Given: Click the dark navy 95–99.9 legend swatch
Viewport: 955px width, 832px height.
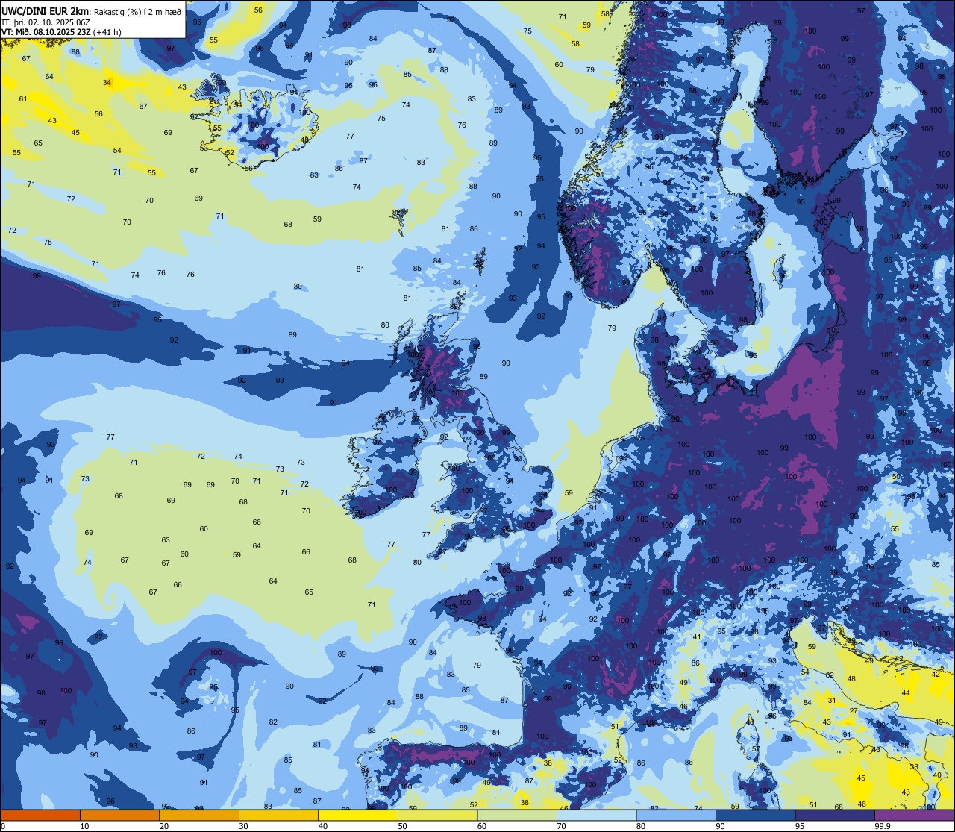Looking at the screenshot, I should (x=835, y=815).
